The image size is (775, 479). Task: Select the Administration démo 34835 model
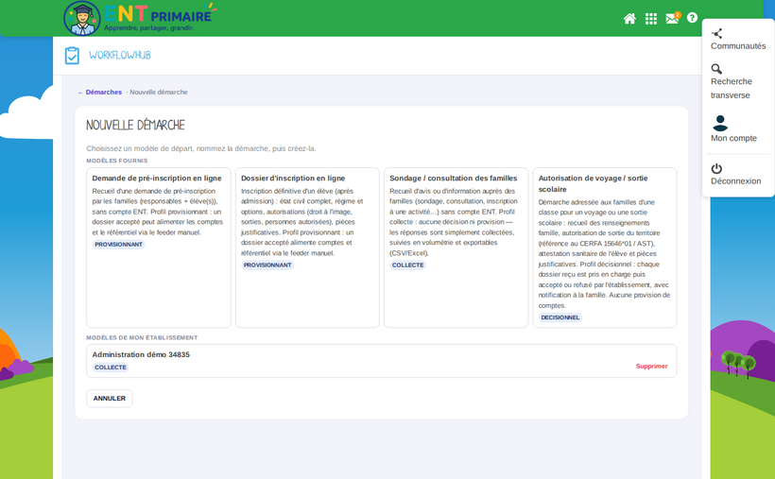tap(382, 361)
